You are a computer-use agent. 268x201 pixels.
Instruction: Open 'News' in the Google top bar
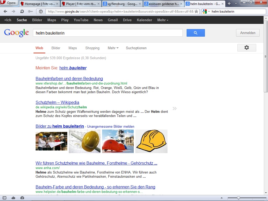click(x=98, y=20)
